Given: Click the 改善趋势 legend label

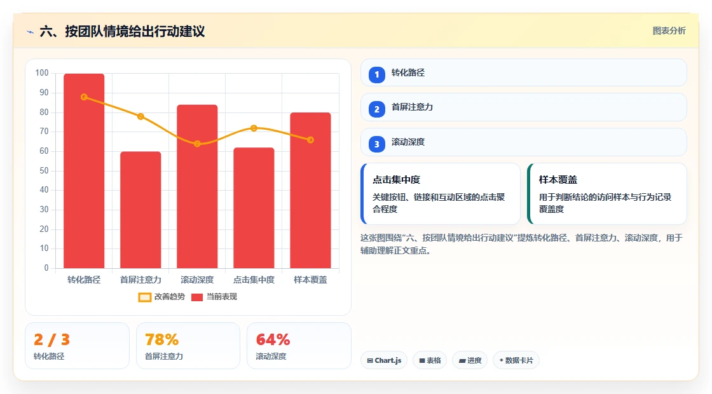Looking at the screenshot, I should coord(170,297).
